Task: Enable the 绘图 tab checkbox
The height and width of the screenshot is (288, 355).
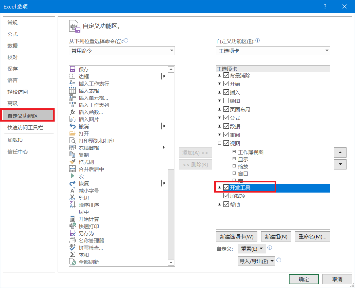Action: tap(226, 101)
